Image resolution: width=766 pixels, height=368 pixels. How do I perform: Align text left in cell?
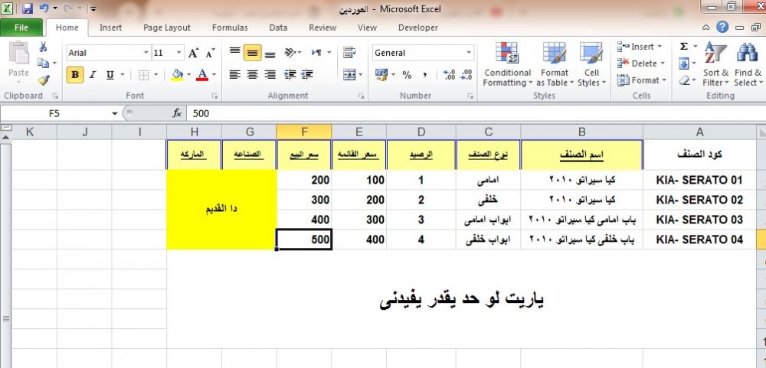point(235,74)
